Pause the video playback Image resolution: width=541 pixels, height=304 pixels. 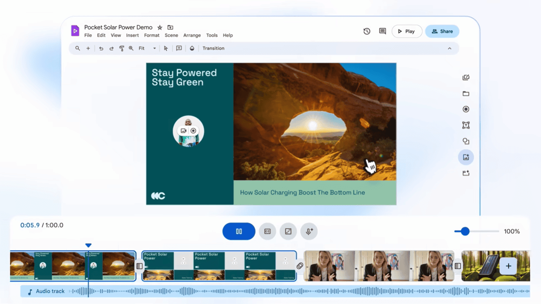[x=239, y=231]
